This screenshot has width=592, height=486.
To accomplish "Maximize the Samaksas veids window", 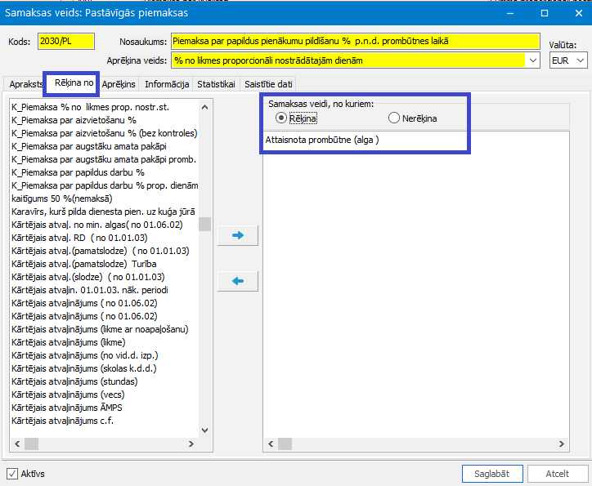I will point(545,13).
